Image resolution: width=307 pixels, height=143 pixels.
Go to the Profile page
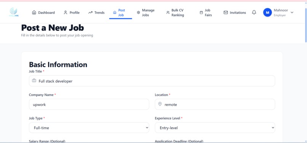click(x=72, y=13)
